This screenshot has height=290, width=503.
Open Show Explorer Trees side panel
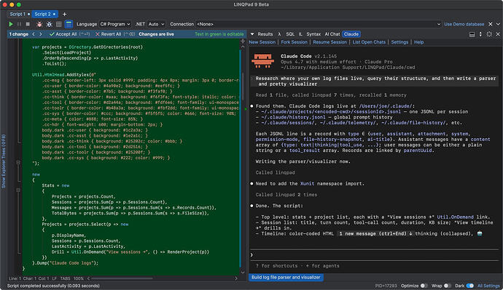point(4,161)
